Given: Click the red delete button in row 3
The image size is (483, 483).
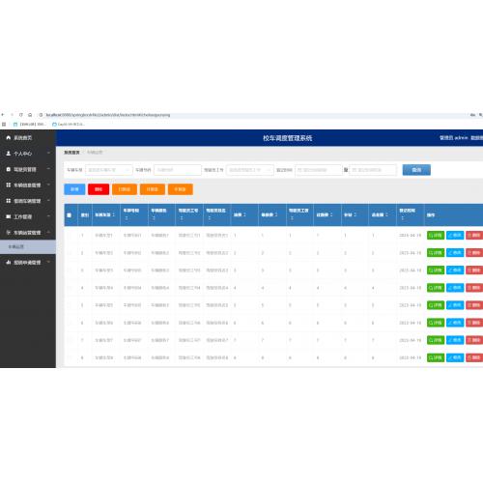Looking at the screenshot, I should [x=474, y=270].
